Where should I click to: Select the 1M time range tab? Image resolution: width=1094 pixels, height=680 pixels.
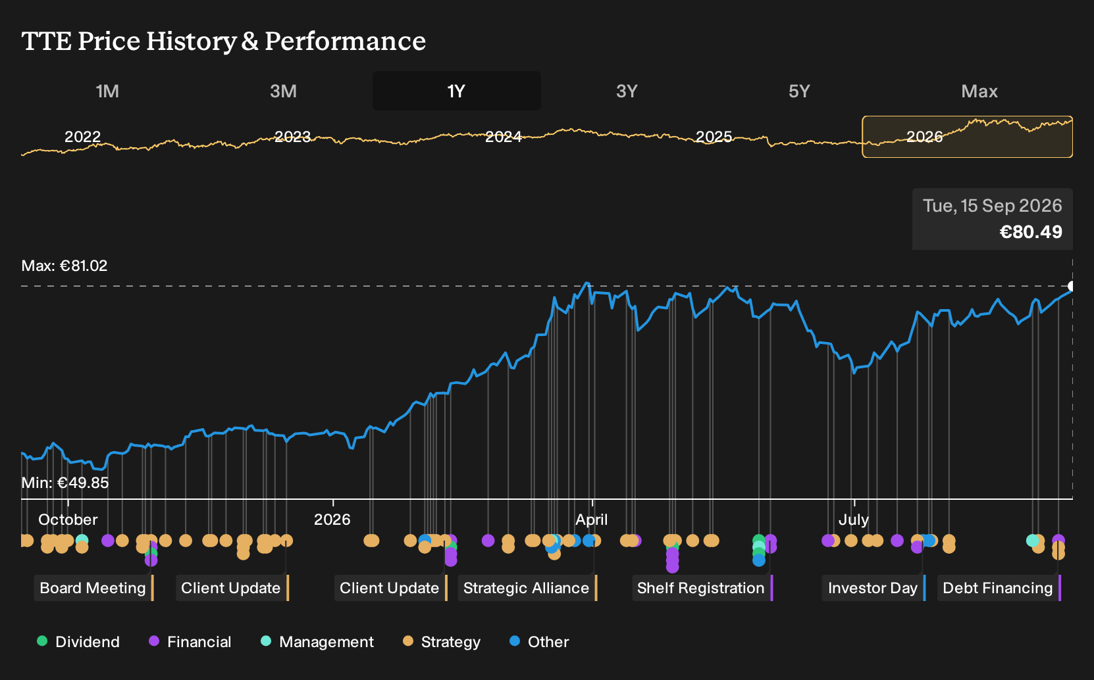107,91
